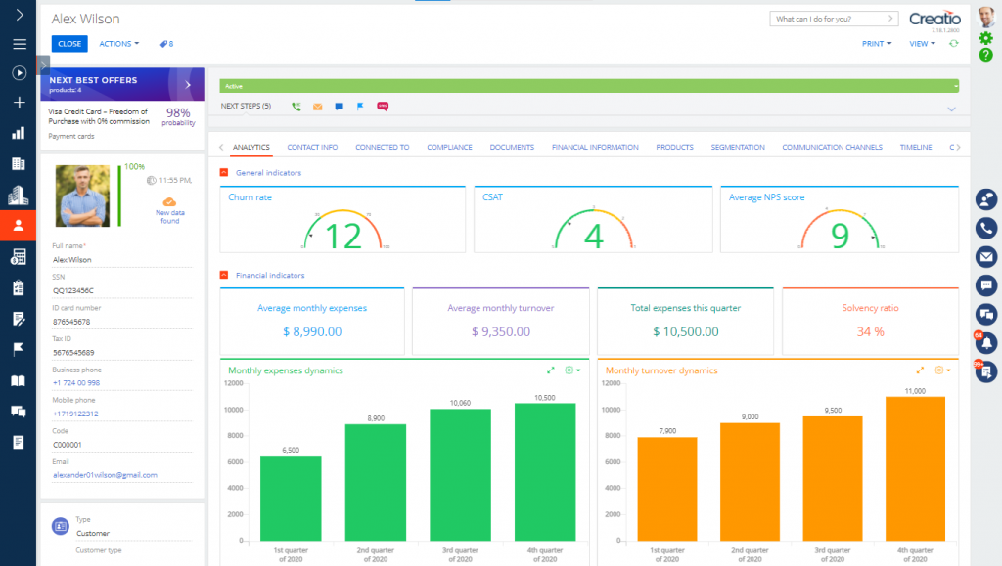The width and height of the screenshot is (1002, 566).
Task: Open the phone icon in right sidebar
Action: pos(986,227)
